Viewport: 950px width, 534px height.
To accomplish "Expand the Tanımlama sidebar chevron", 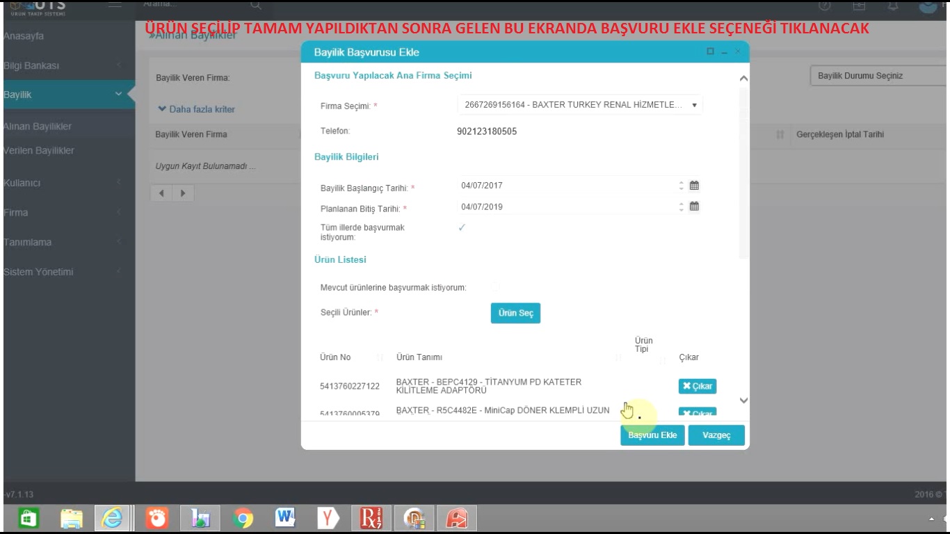I will 119,242.
